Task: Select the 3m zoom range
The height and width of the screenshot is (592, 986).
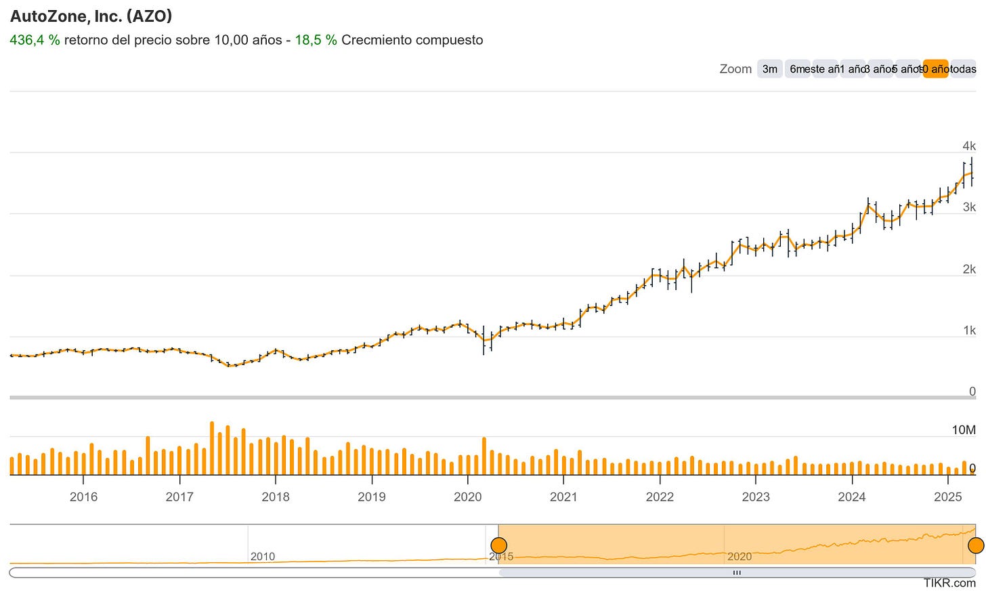Action: pyautogui.click(x=770, y=69)
